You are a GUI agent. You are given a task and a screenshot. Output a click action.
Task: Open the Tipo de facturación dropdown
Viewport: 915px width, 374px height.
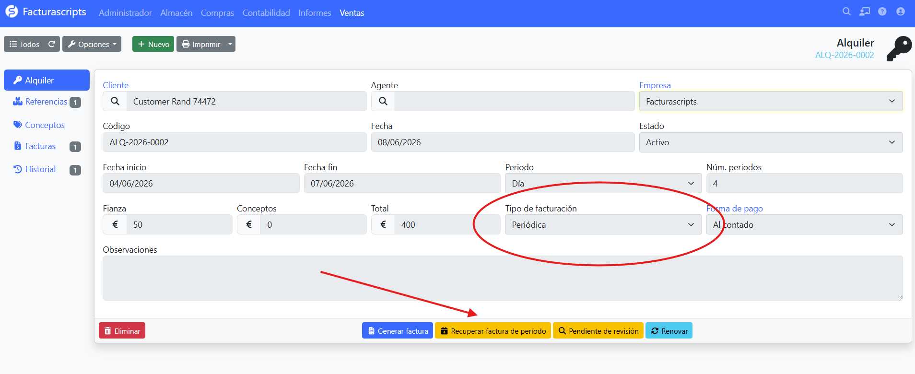click(603, 224)
